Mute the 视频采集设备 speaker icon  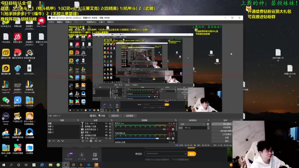pos(169,139)
